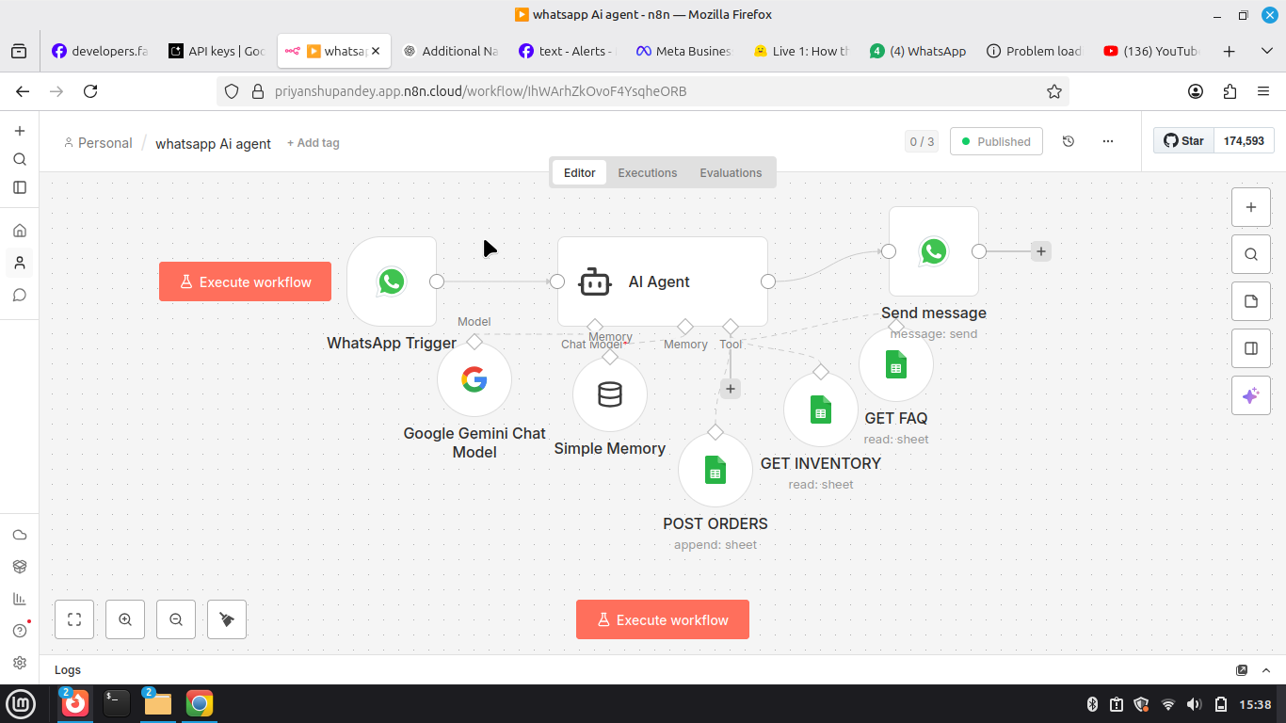Switch to the Evaluations tab

[731, 172]
